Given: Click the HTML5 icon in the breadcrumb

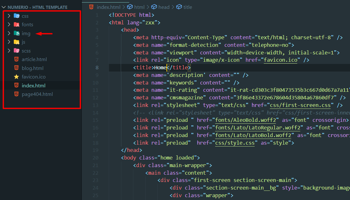Looking at the screenshot, I should tap(91, 7).
